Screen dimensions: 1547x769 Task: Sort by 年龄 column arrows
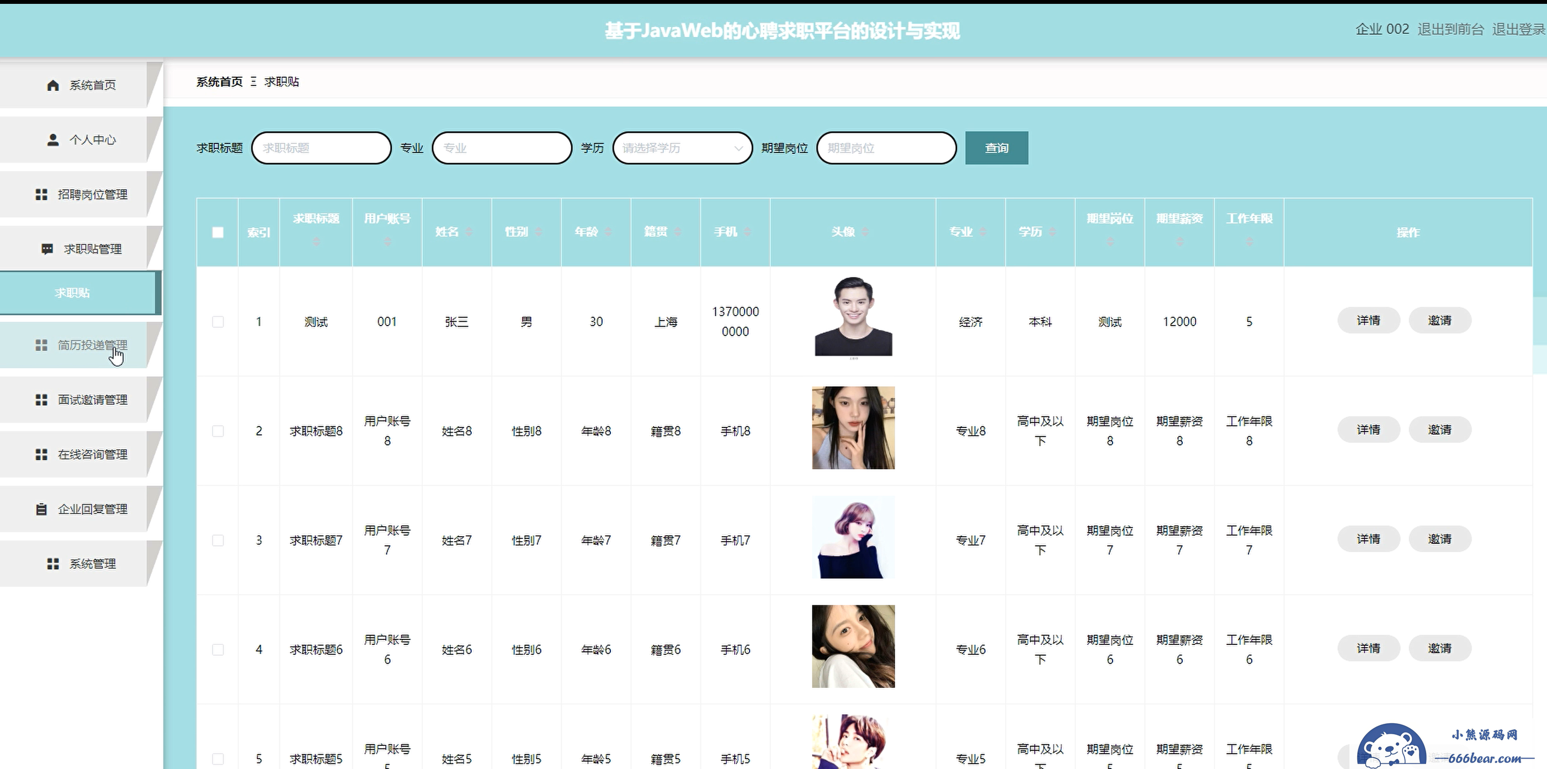608,232
